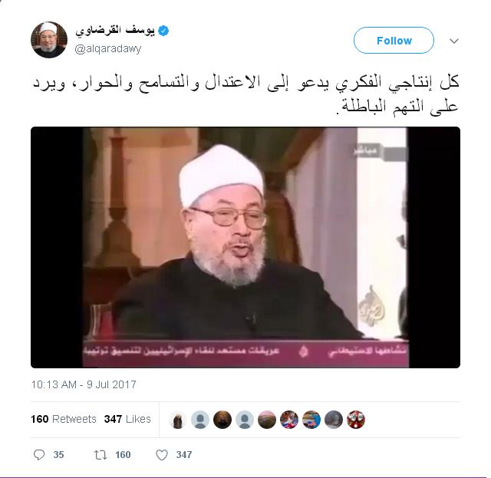
Task: Open the dark brown circular liker avatar
Action: (222, 420)
